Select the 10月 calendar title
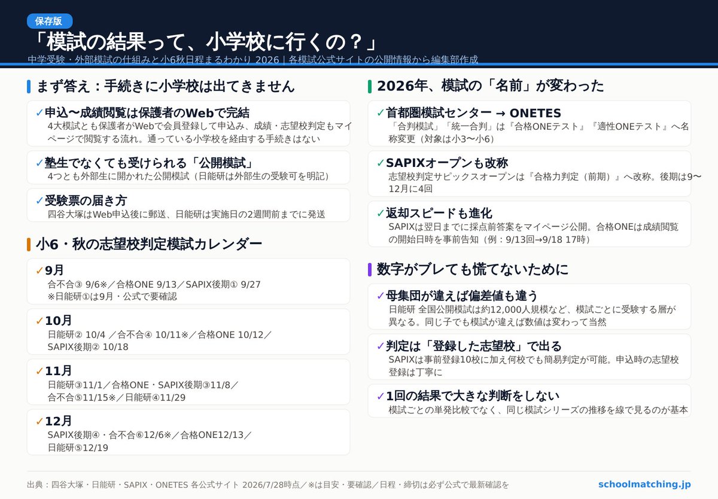The height and width of the screenshot is (499, 718). (x=59, y=321)
